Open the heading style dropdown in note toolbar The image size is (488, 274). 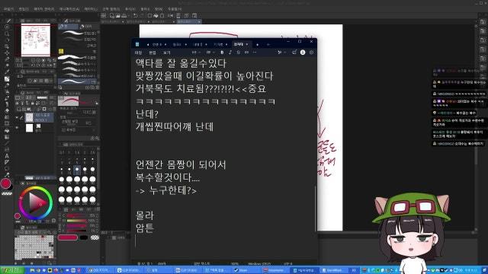pyautogui.click(x=195, y=53)
